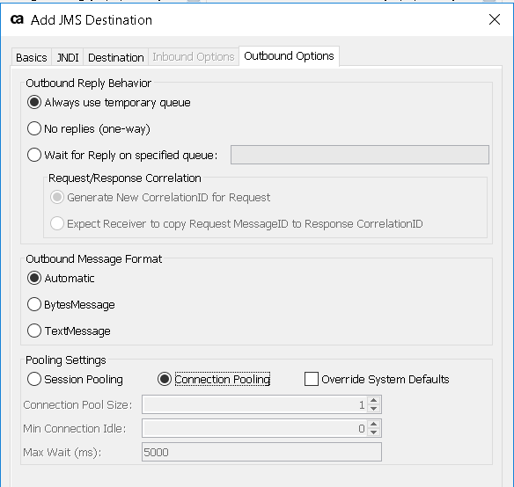514x487 pixels.
Task: Open the JNDI tab
Action: [68, 57]
